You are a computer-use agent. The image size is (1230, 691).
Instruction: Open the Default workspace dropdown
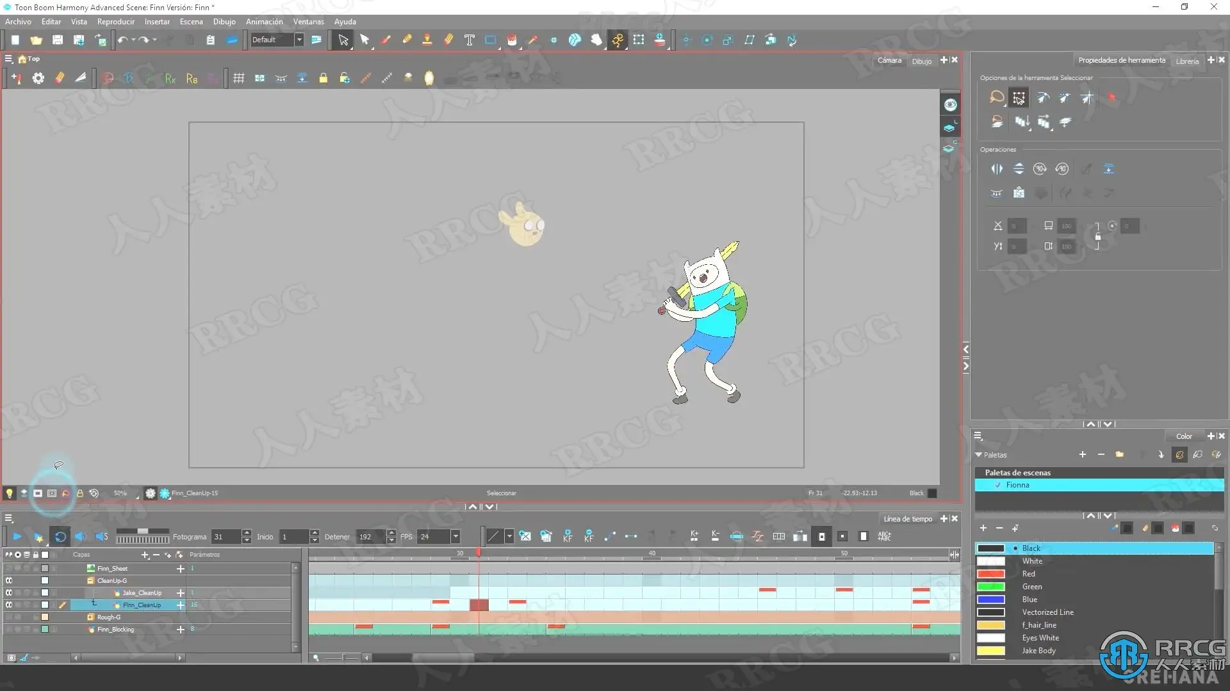(299, 40)
